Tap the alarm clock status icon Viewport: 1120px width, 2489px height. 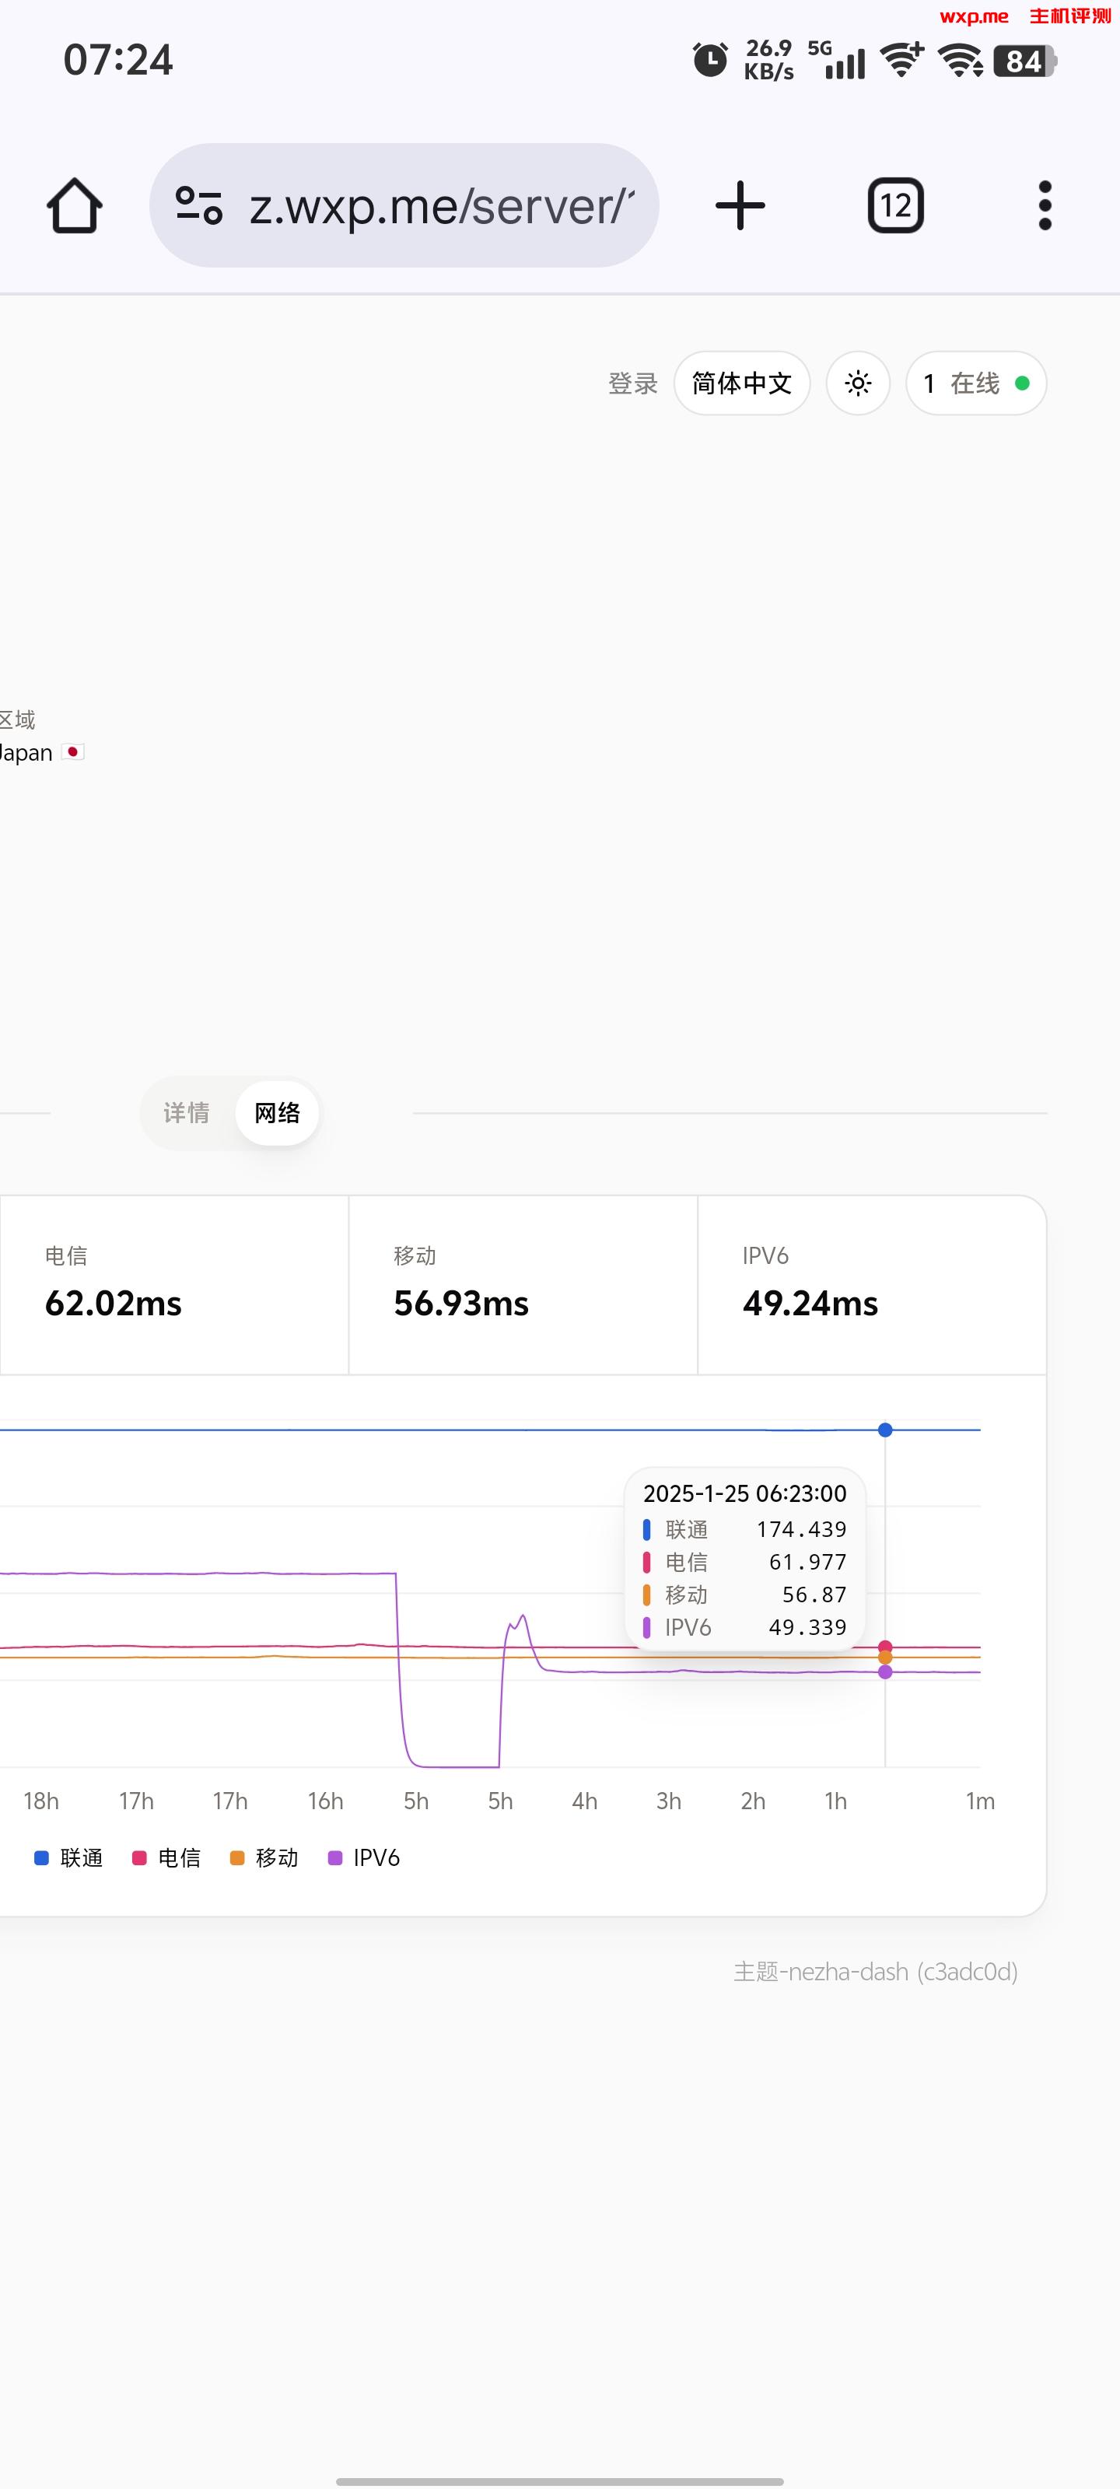(x=710, y=60)
